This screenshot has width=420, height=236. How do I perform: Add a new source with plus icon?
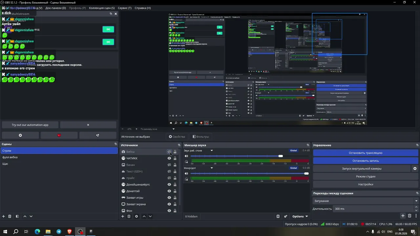click(123, 216)
